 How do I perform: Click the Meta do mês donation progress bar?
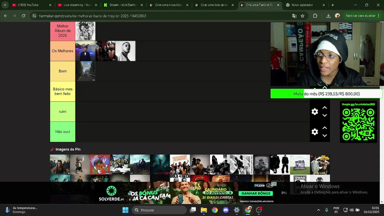[326, 94]
